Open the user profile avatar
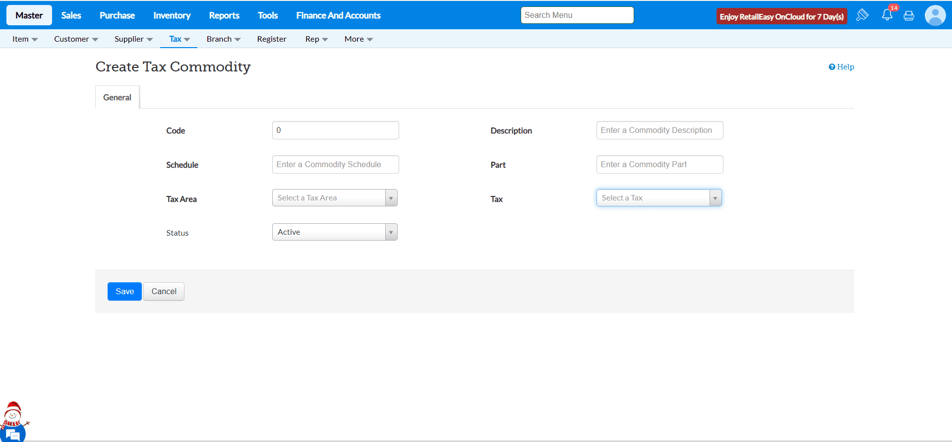 (935, 15)
